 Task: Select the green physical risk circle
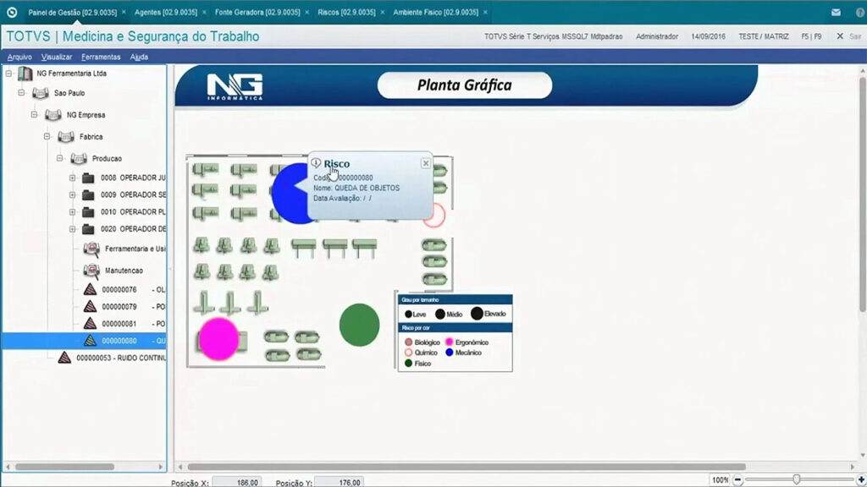click(359, 326)
